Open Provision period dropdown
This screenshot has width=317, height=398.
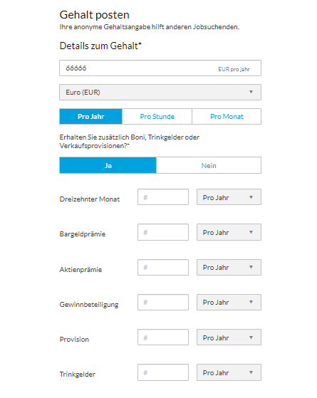[229, 337]
